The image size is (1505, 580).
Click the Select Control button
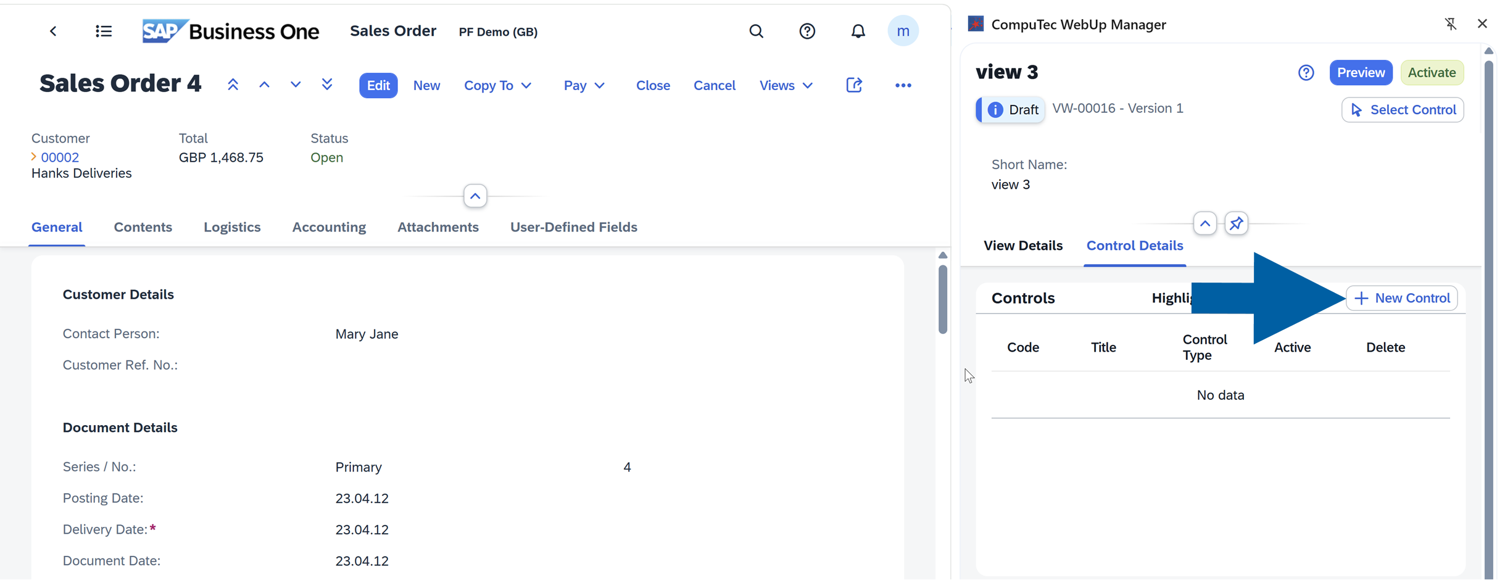pos(1402,110)
